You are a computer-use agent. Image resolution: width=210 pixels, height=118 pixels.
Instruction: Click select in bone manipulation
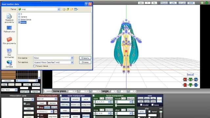coord(65,99)
